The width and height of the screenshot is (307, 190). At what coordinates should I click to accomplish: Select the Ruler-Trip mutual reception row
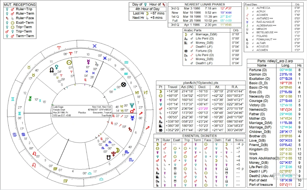21,9
